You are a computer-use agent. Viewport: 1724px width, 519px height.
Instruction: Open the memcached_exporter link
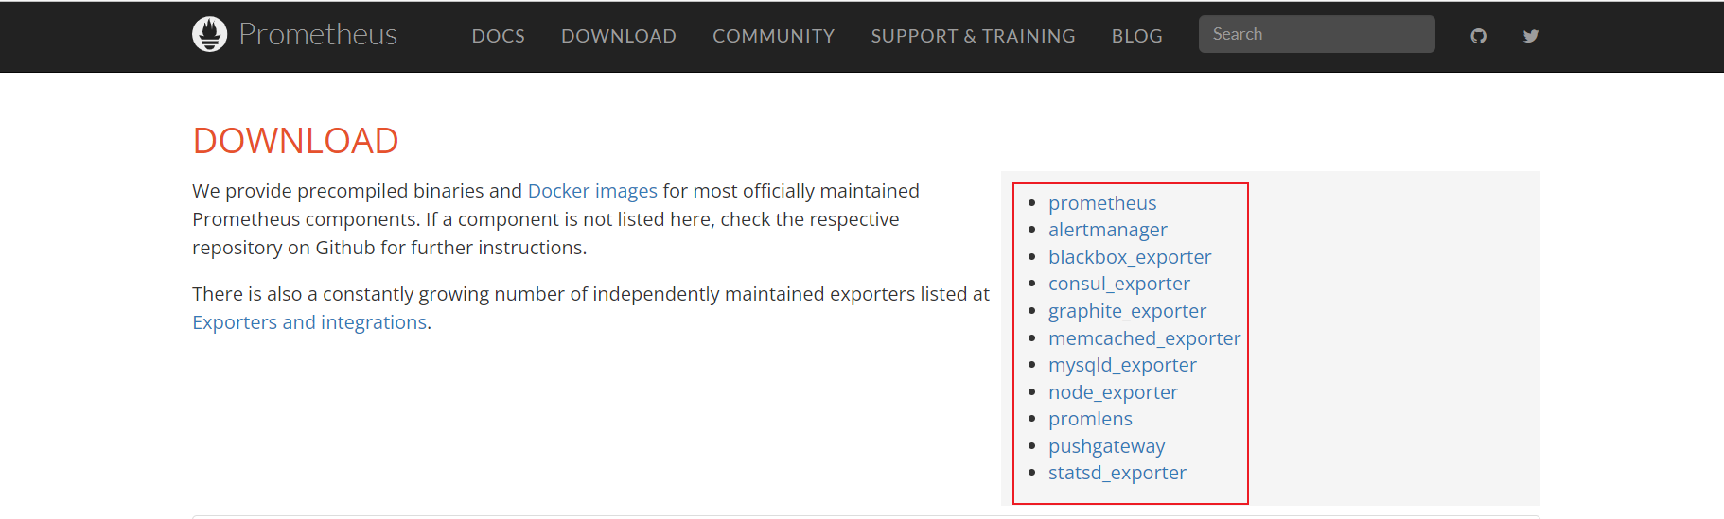[x=1143, y=338]
